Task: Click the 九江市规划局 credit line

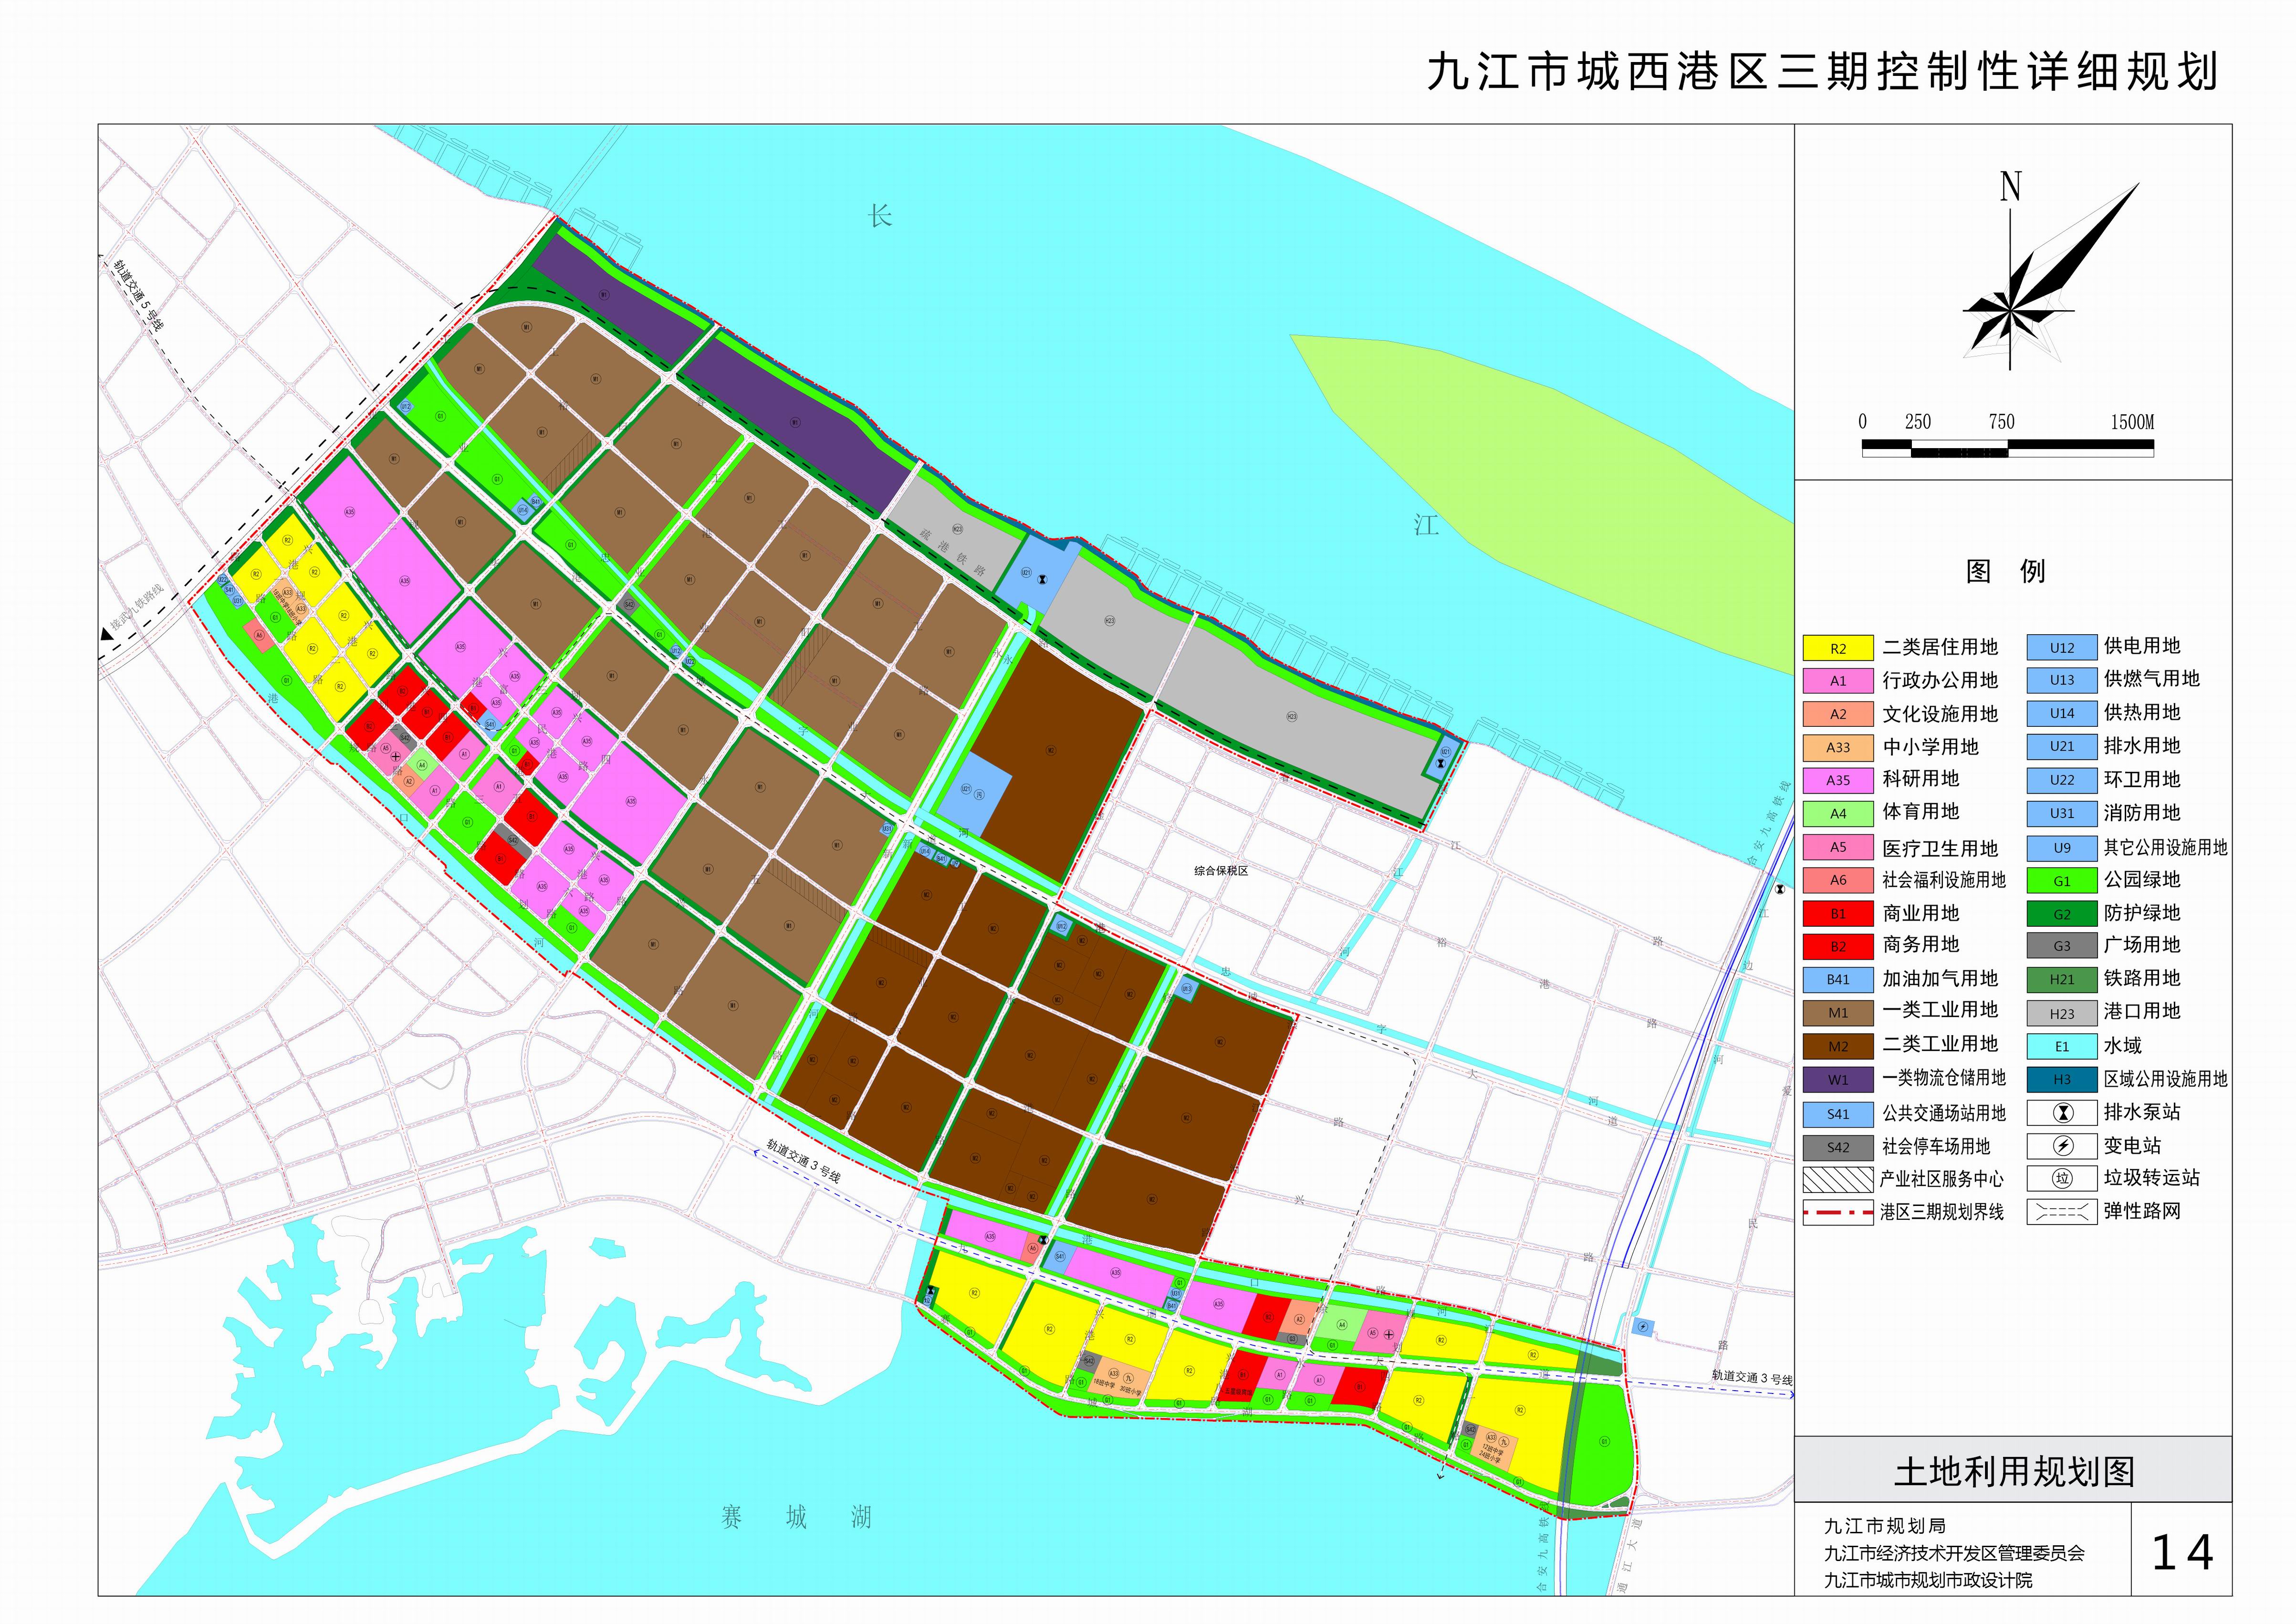Action: [x=1885, y=1526]
